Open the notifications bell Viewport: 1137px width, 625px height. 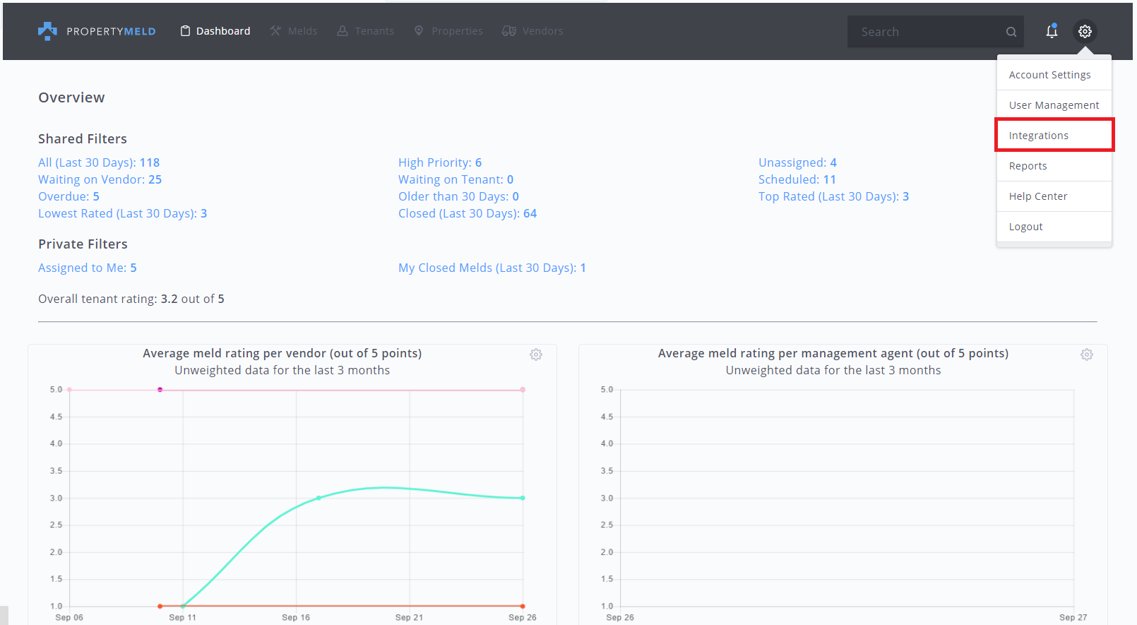(x=1052, y=31)
